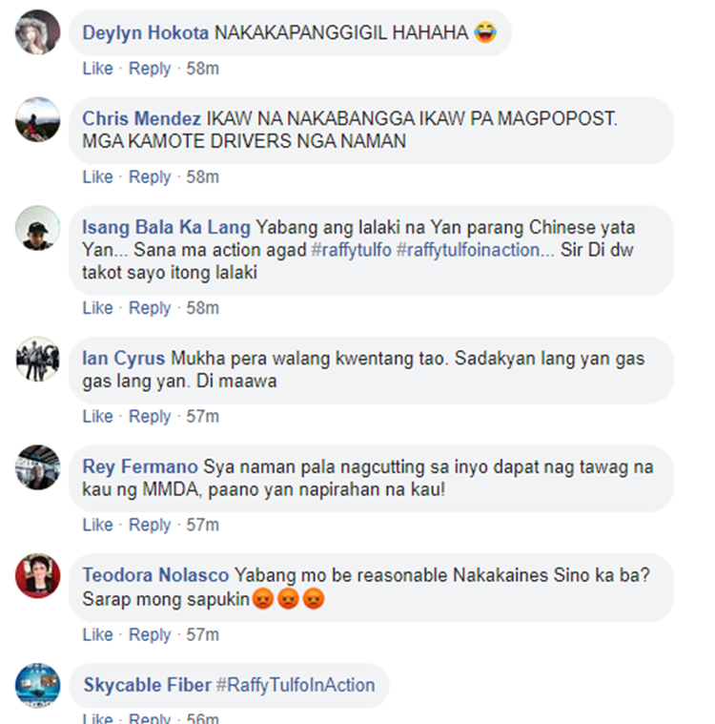Open Teodora Nolasco's profile picture
The image size is (715, 724).
pos(38,576)
